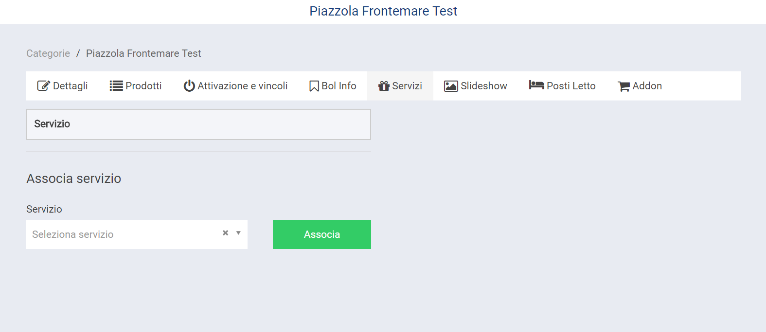Clear the service selection with the X
766x332 pixels.
point(226,233)
